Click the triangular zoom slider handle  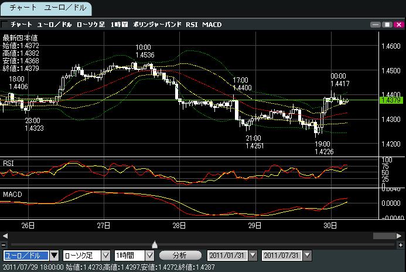pyautogui.click(x=154, y=244)
